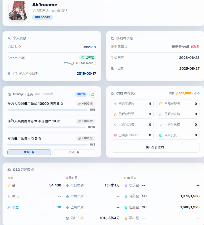Click the grid icon beside CS2 库存统计
This screenshot has width=204, height=225.
tap(113, 93)
